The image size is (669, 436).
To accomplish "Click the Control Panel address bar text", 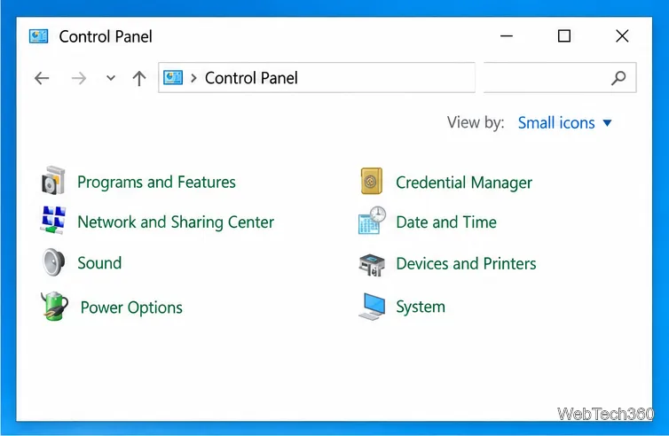I will pos(251,78).
